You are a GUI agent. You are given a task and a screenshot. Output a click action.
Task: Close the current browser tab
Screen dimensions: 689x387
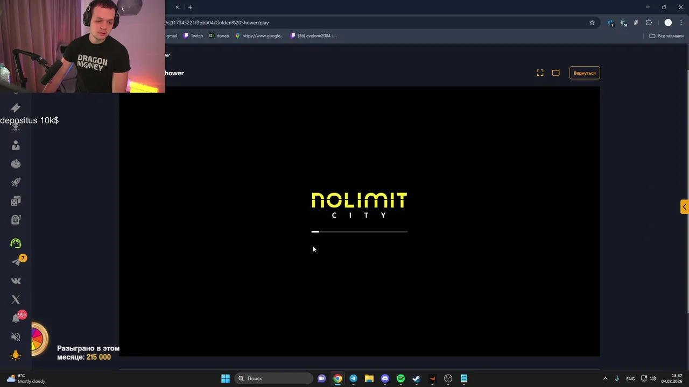pyautogui.click(x=177, y=7)
